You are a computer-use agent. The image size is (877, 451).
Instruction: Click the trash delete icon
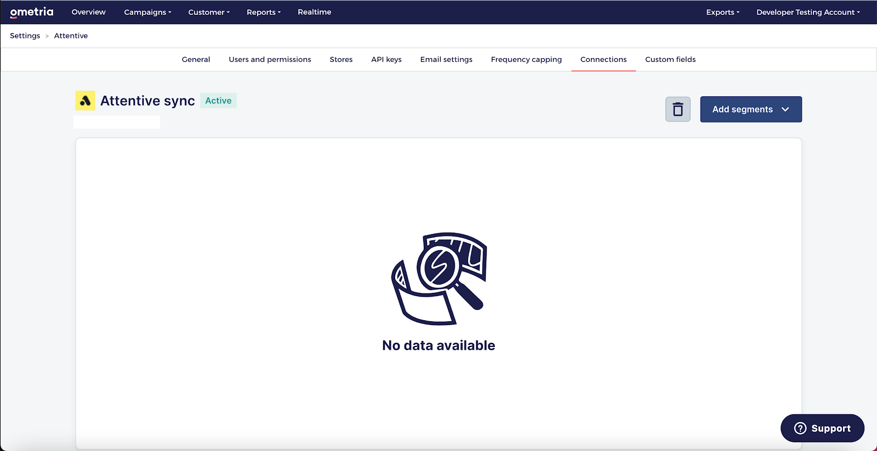click(x=678, y=109)
